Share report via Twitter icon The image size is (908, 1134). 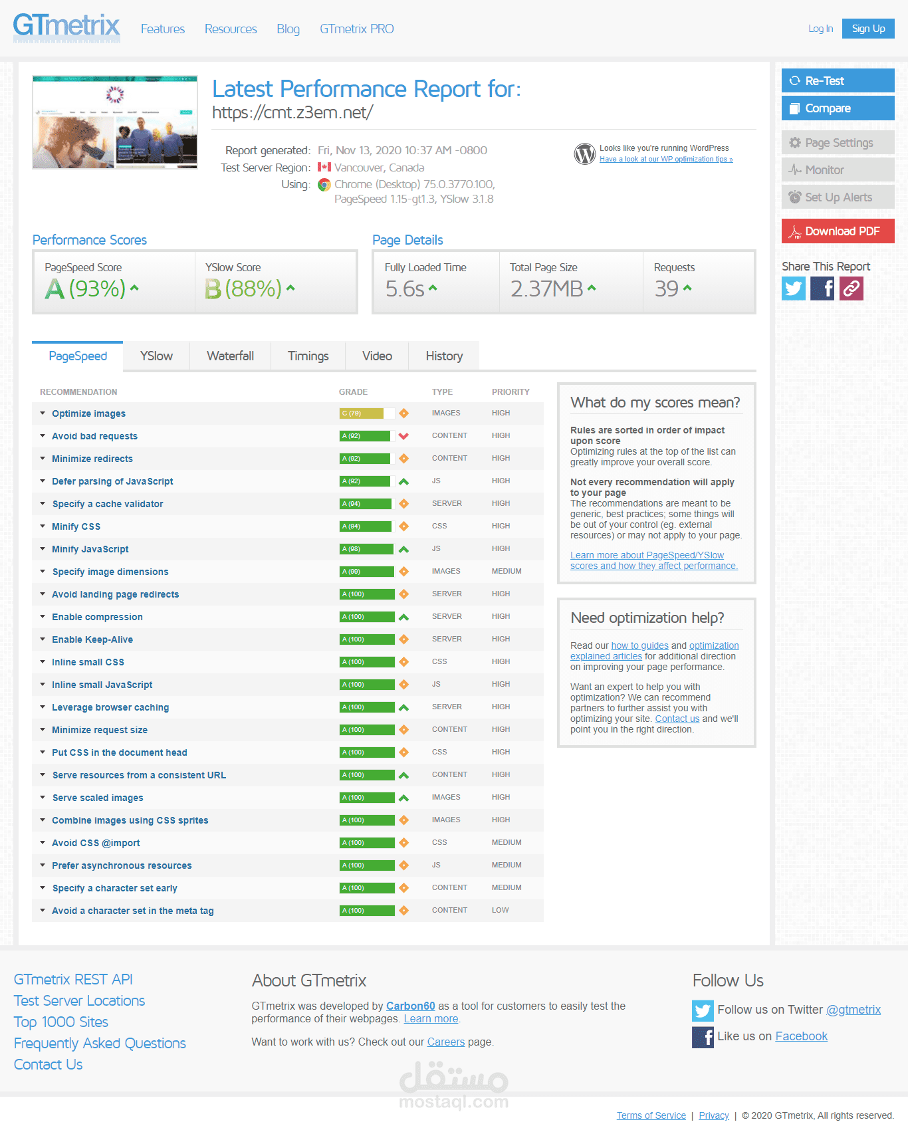(794, 288)
